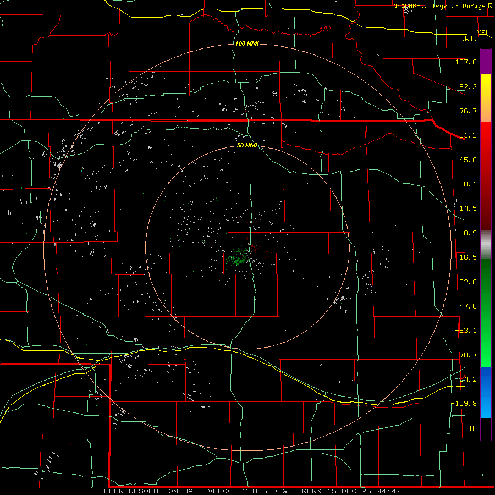This screenshot has width=495, height=495.
Task: Click the Super-Resolution Base Velocity caption text
Action: (x=250, y=491)
